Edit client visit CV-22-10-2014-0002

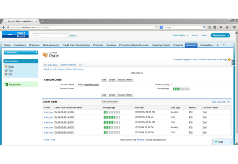point(46,128)
